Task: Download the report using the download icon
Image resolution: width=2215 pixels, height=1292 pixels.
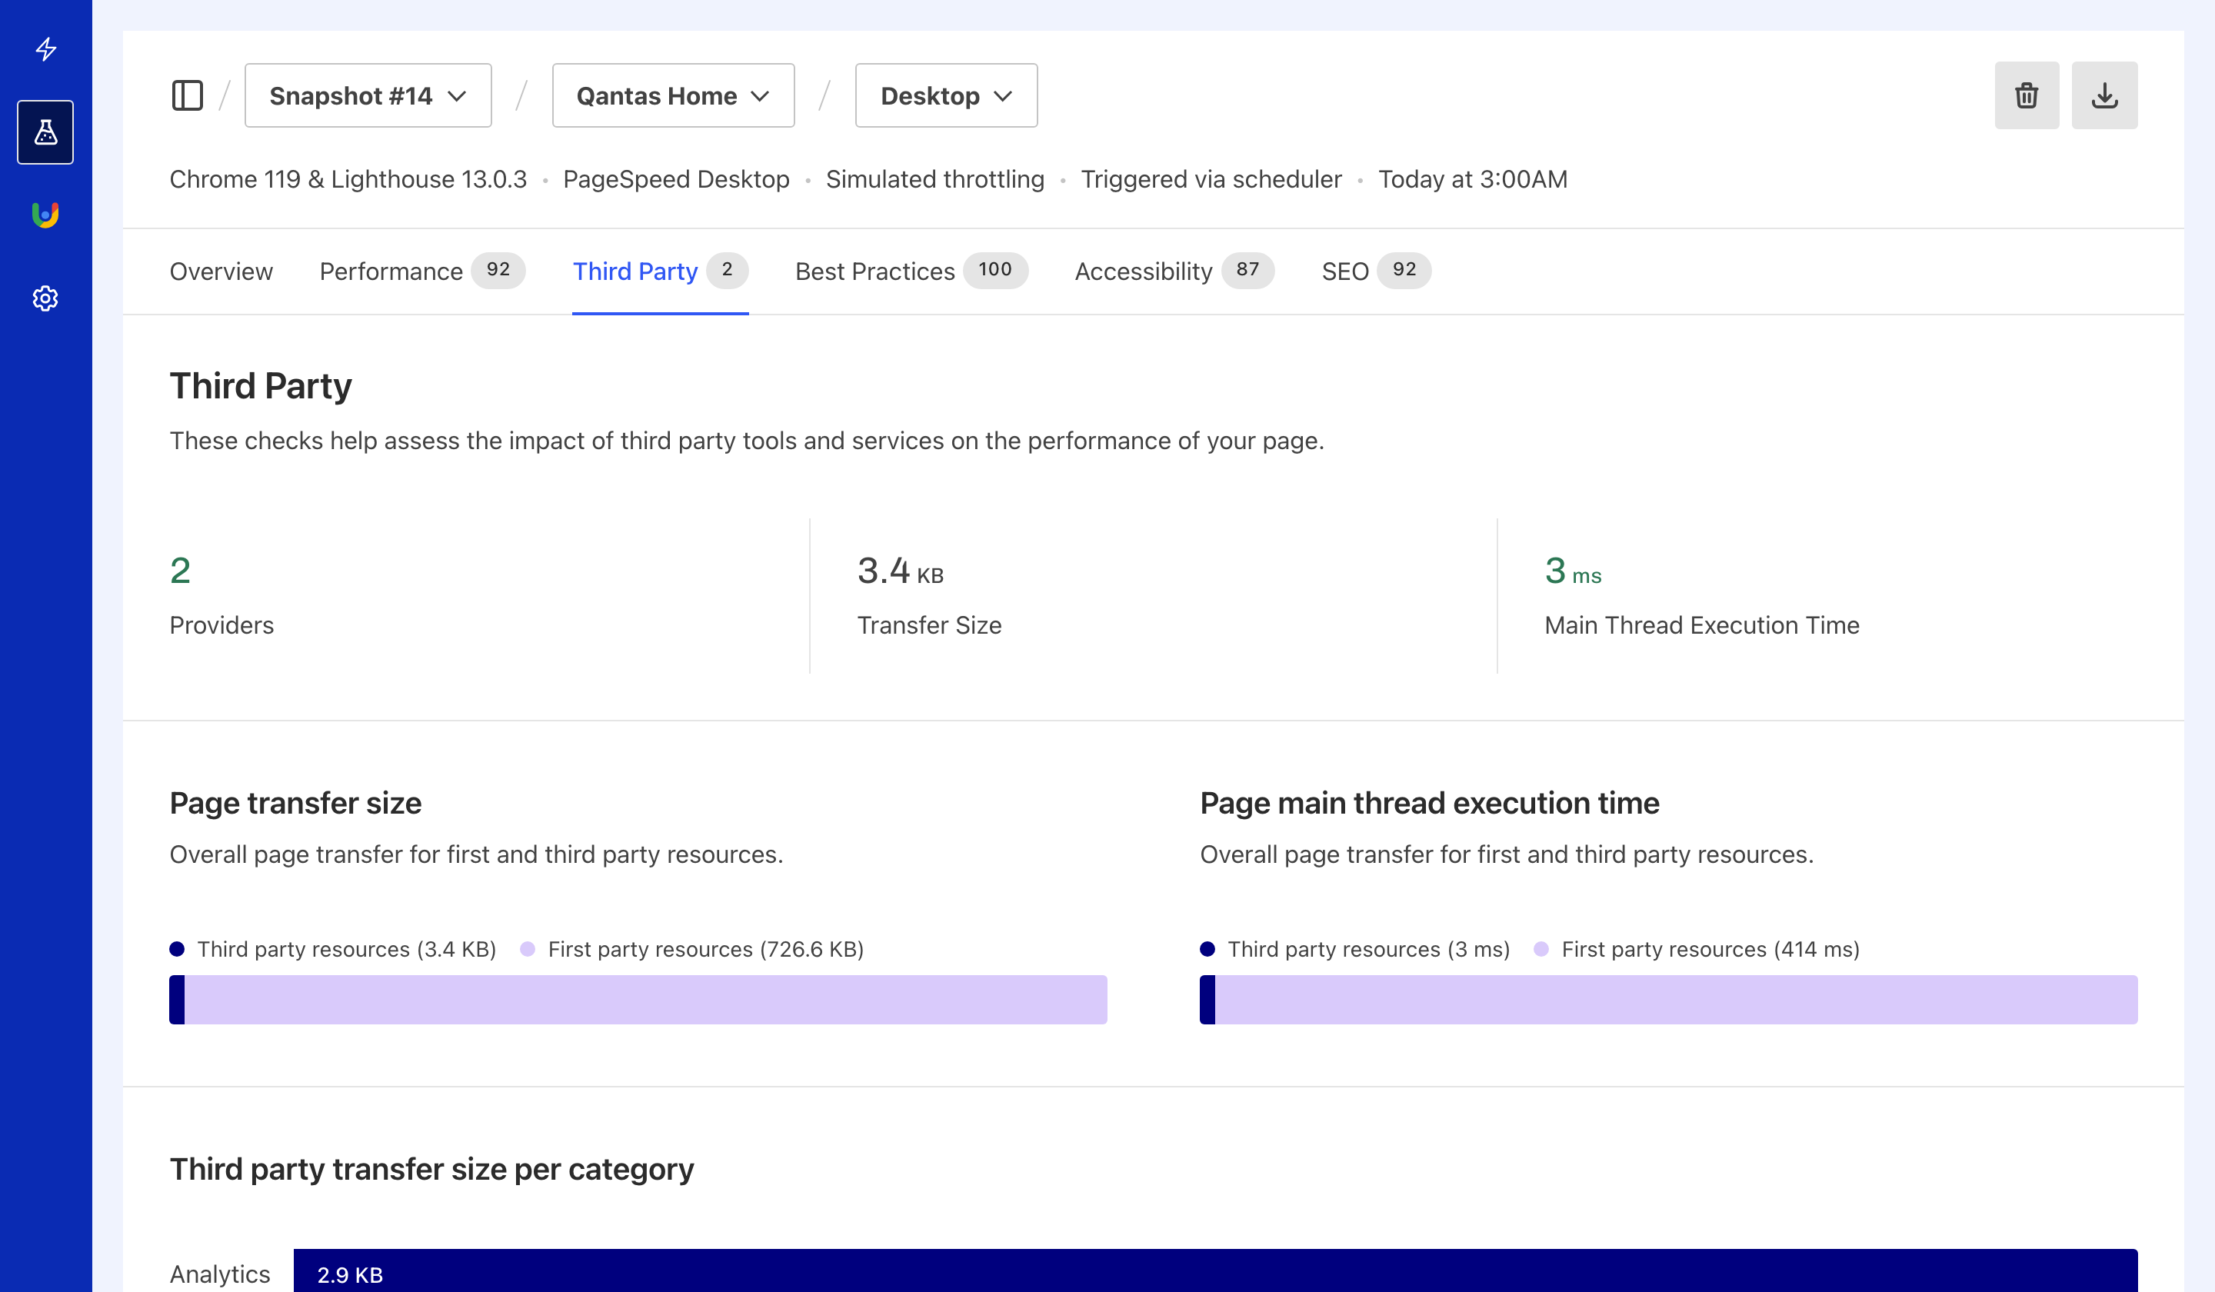Action: (2104, 95)
